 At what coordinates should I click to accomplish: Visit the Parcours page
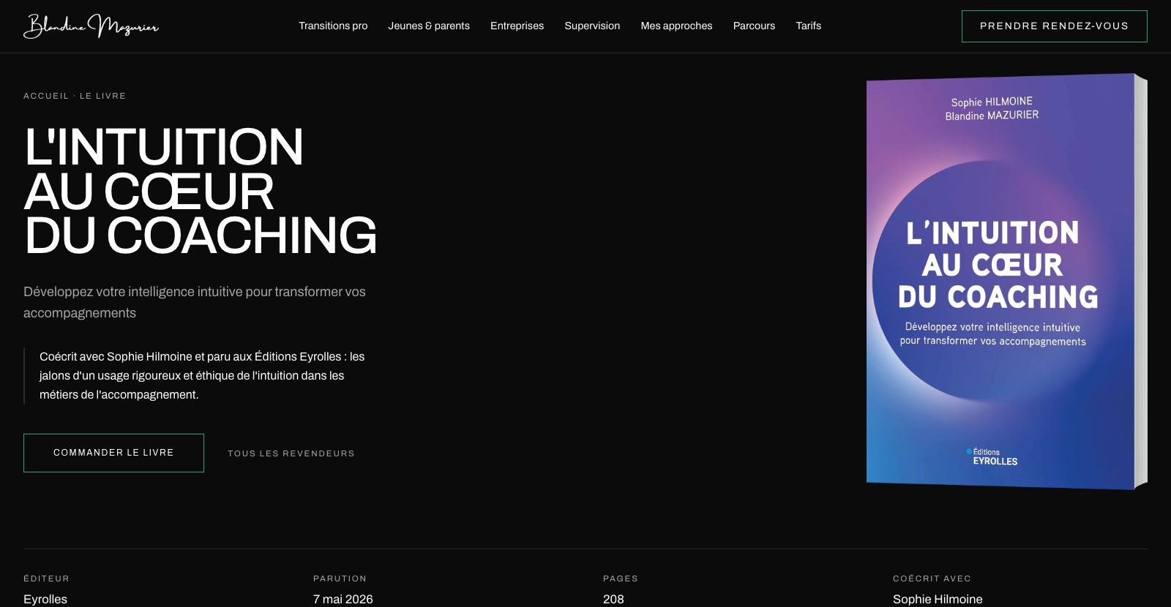pyautogui.click(x=754, y=26)
